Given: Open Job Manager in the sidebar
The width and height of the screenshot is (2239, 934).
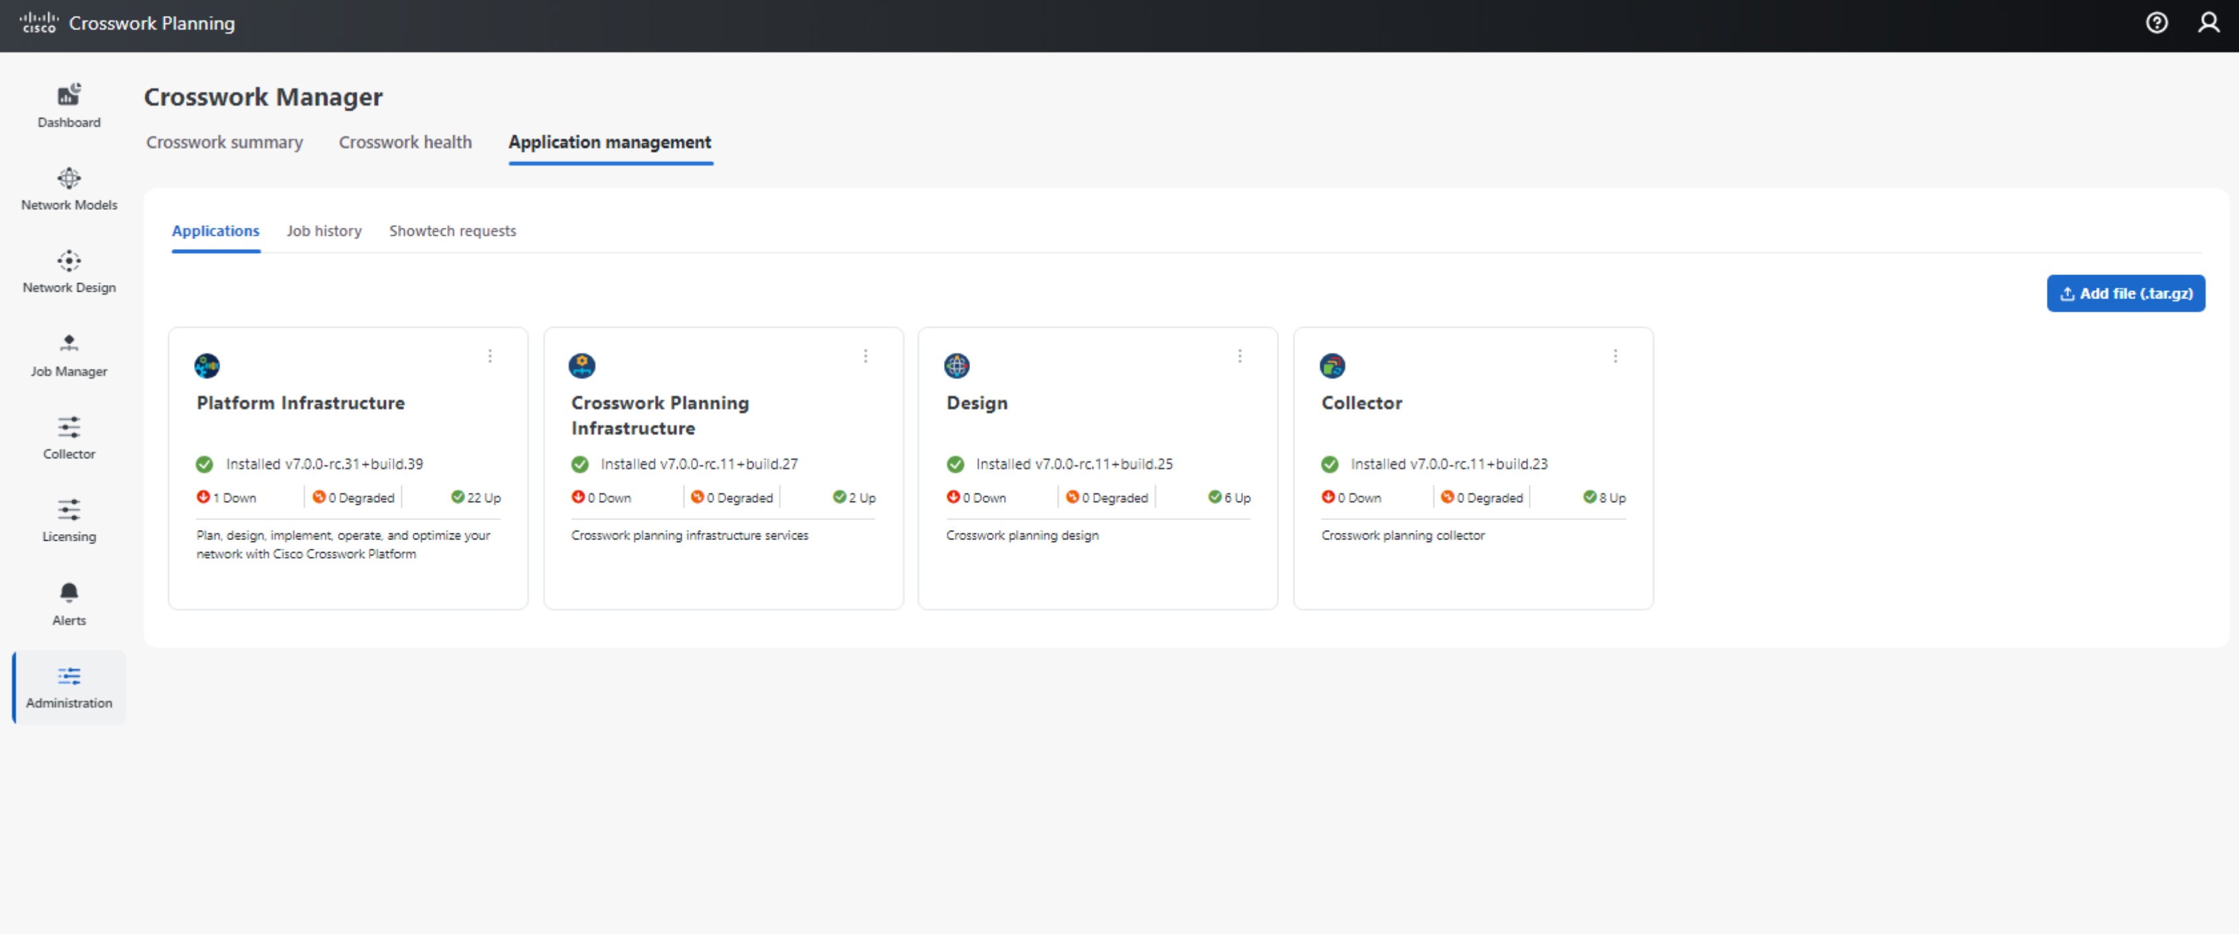Looking at the screenshot, I should (68, 355).
